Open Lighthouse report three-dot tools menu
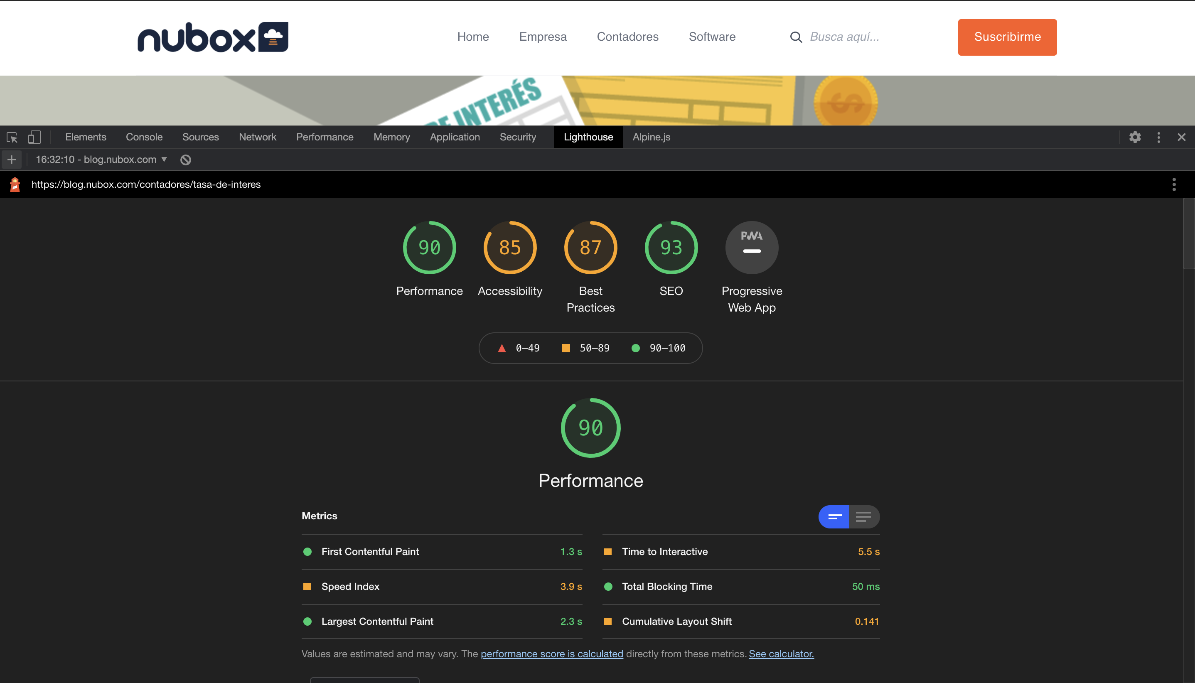This screenshot has height=683, width=1195. [x=1173, y=184]
